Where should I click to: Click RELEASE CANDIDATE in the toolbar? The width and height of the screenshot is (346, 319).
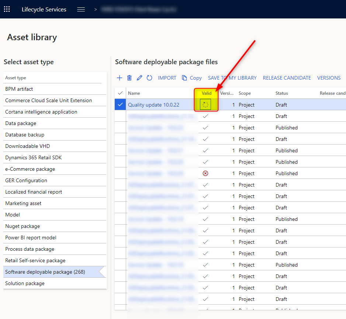287,78
